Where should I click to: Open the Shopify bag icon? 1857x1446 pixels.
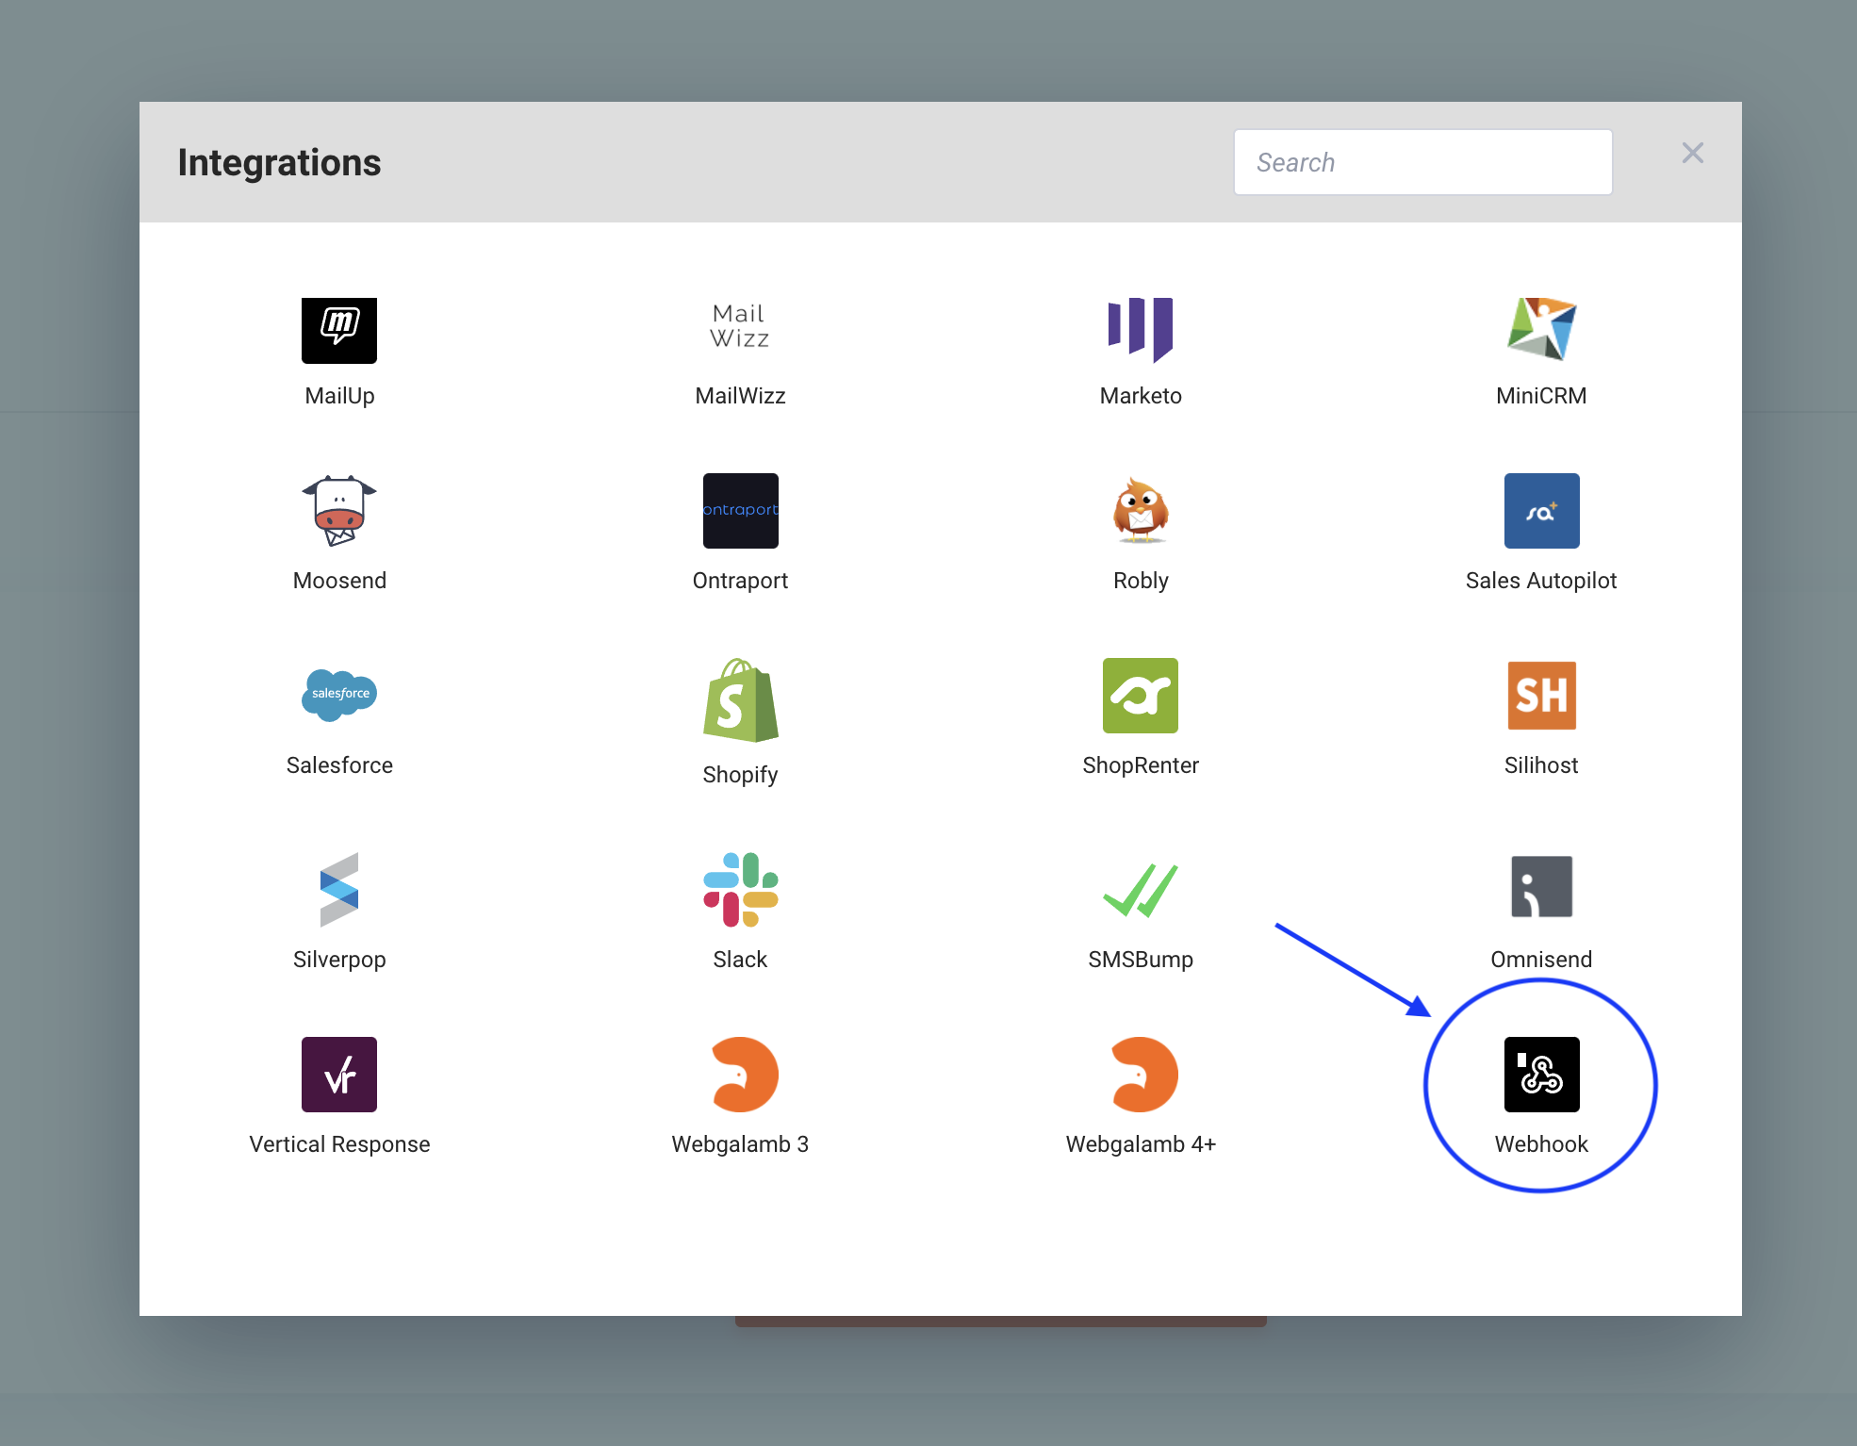tap(740, 700)
